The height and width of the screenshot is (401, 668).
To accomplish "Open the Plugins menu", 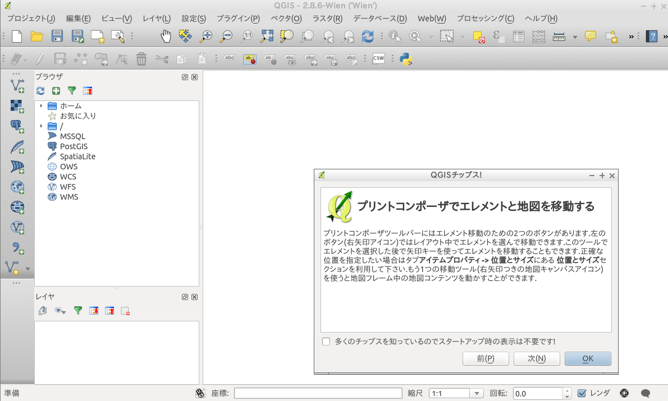I will 238,19.
